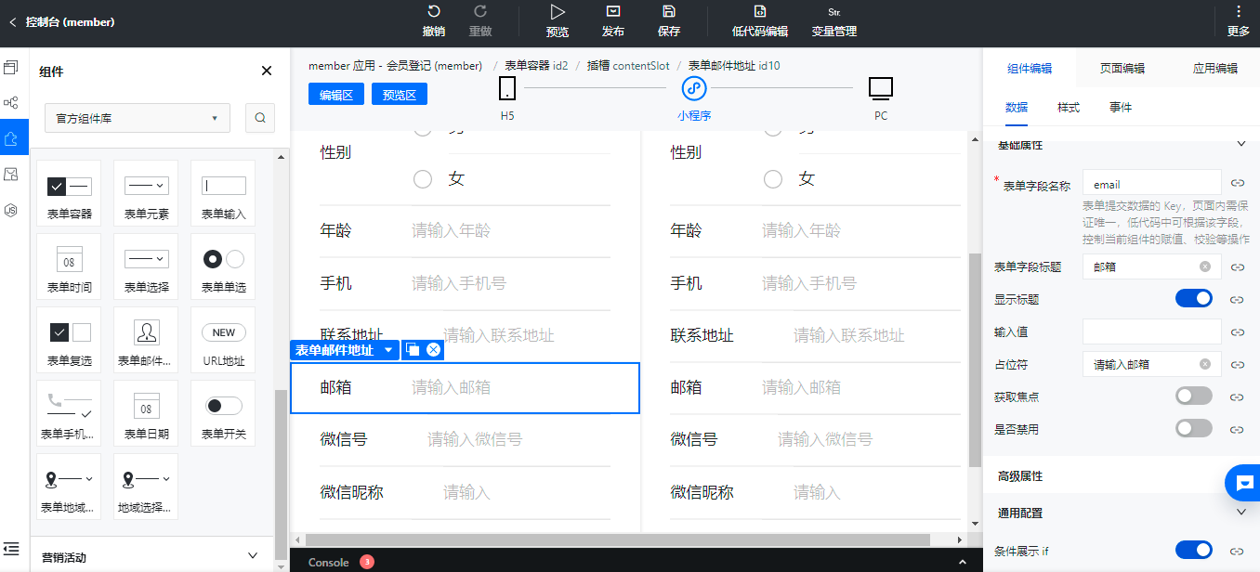
Task: Open 变量管理 variable management
Action: [833, 22]
